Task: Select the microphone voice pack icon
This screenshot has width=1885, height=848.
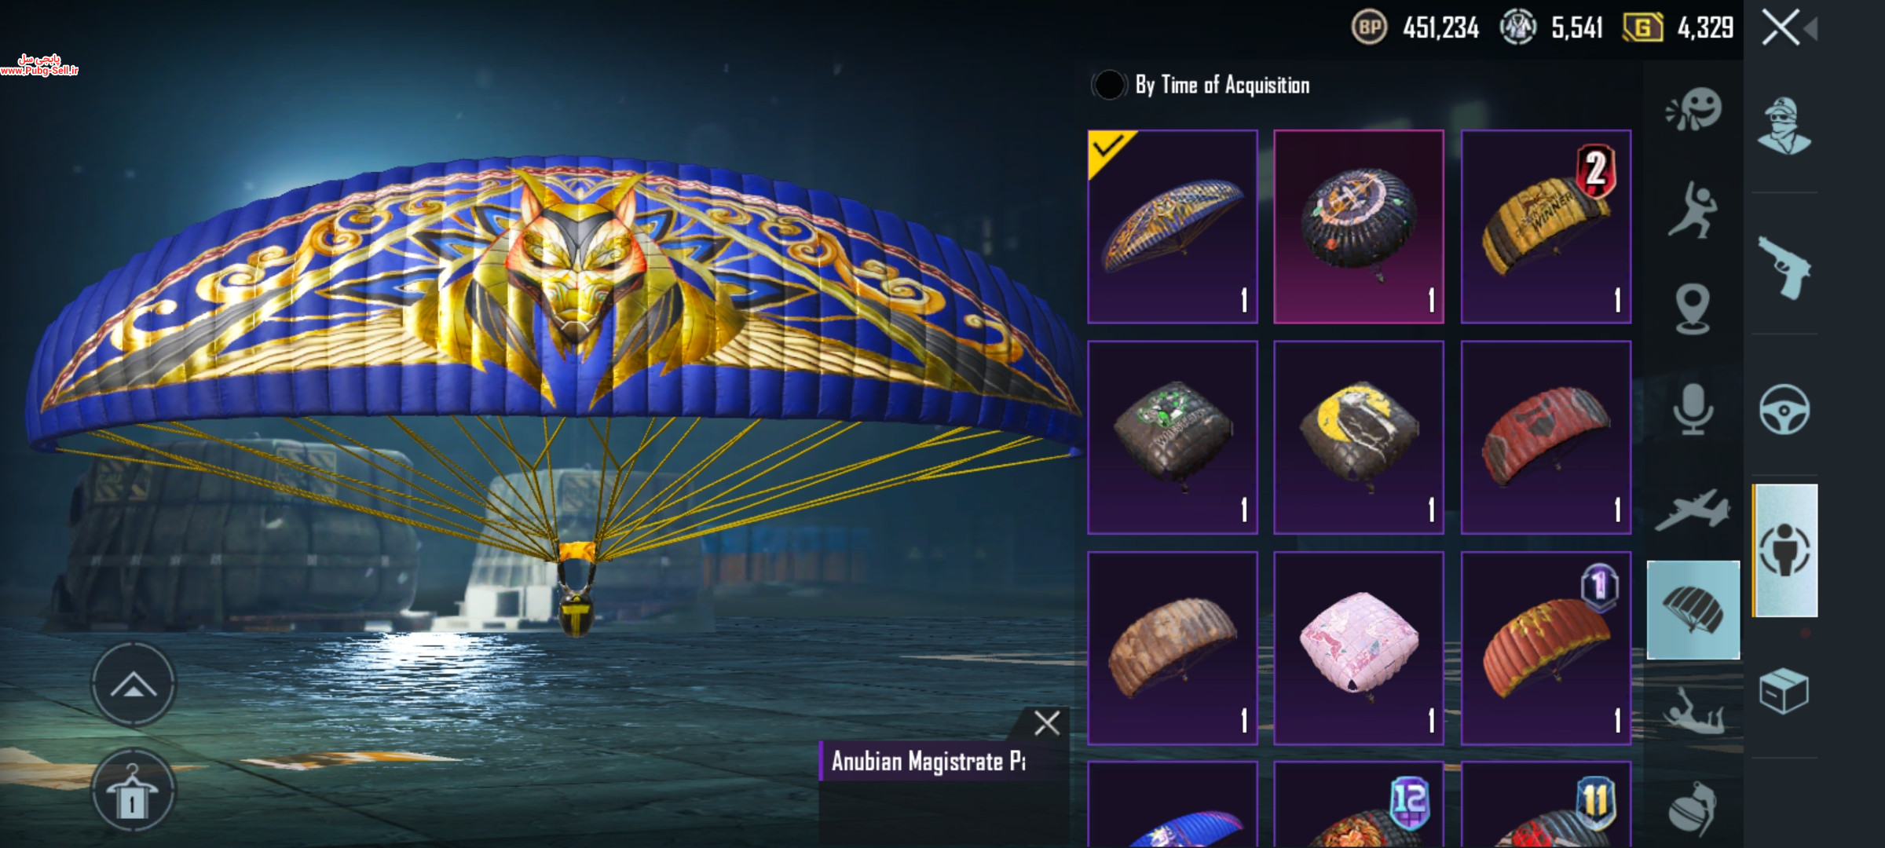Action: click(1693, 409)
